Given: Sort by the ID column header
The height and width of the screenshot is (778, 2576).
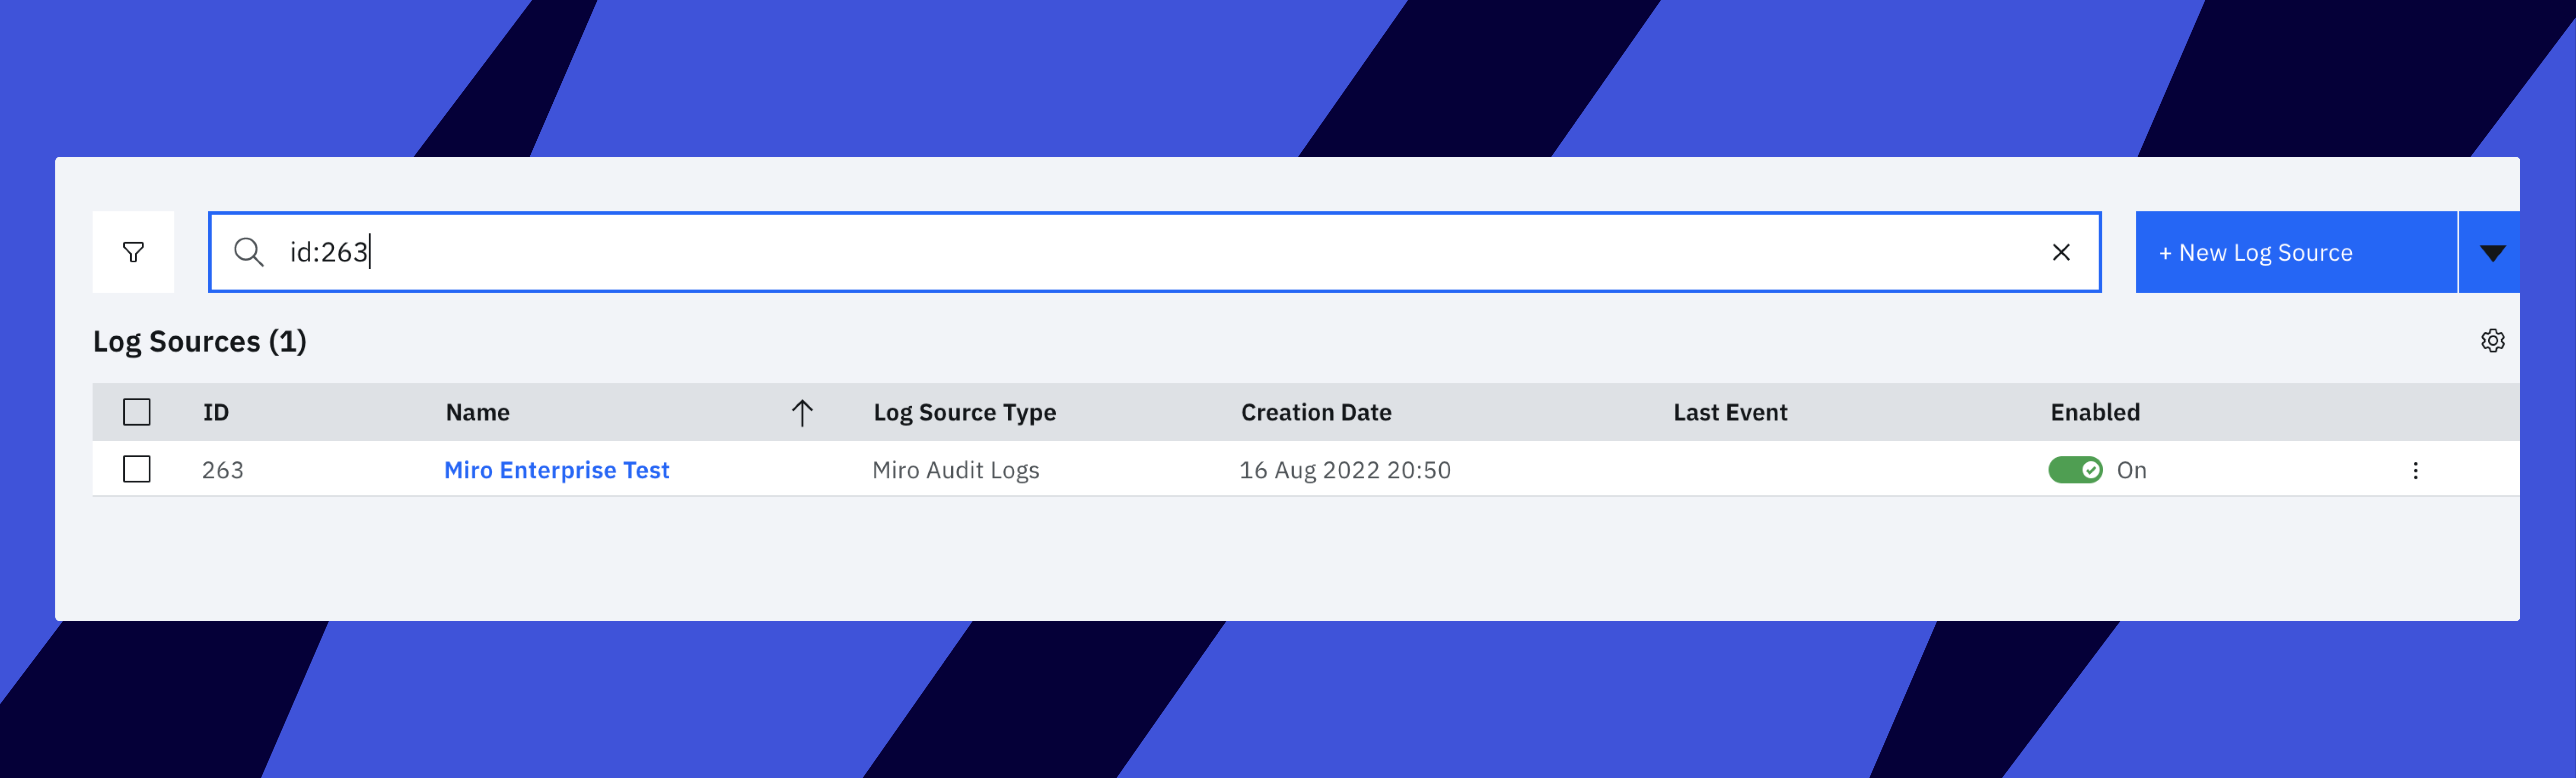Looking at the screenshot, I should tap(216, 412).
